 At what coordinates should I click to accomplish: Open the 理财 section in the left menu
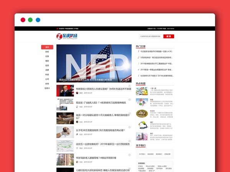[47, 61]
